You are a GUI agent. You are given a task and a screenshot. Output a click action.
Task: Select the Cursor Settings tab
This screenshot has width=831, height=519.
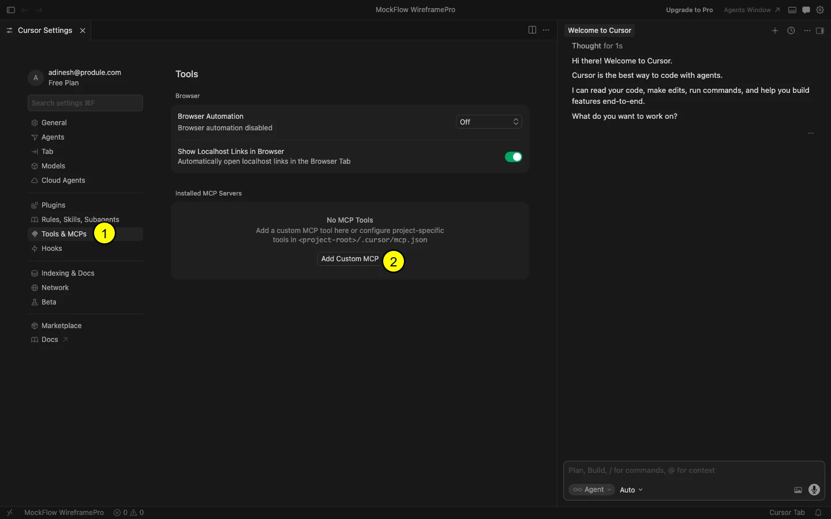point(46,31)
